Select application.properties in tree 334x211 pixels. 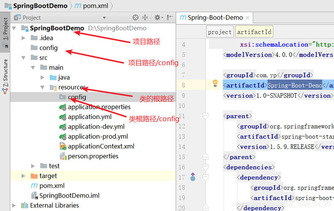tap(99, 107)
